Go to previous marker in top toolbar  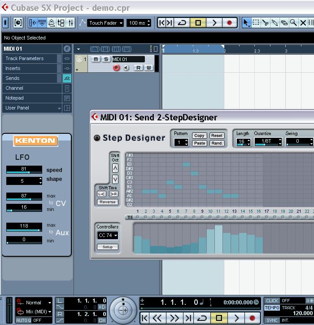(162, 22)
